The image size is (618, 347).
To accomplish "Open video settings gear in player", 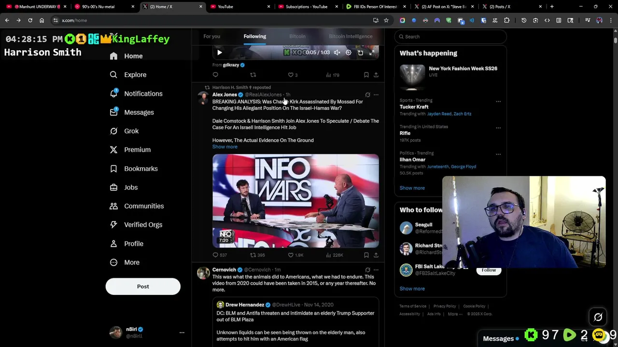I will pos(349,53).
